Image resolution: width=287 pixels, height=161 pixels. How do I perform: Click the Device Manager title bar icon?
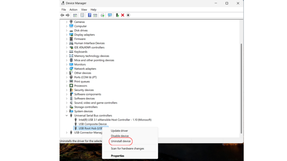(63, 3)
